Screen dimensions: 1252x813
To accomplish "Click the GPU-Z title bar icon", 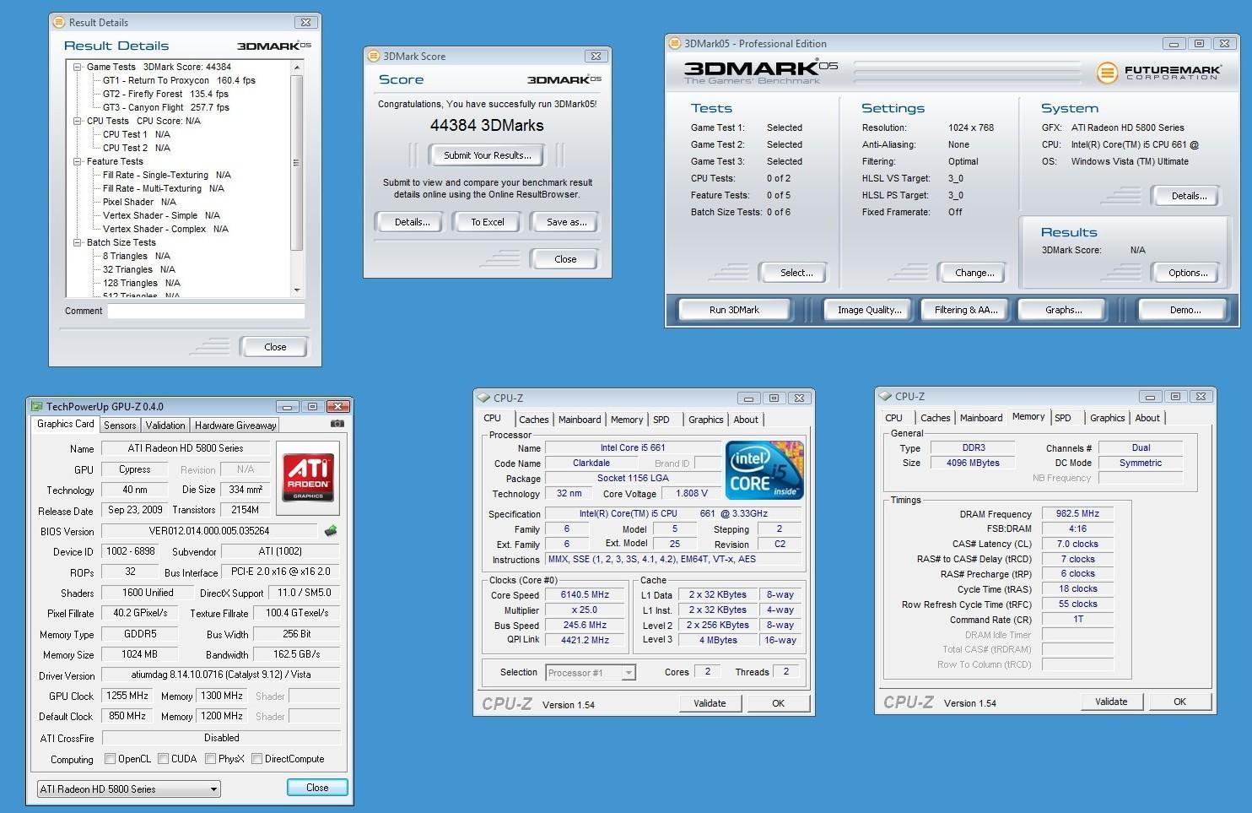I will coord(35,406).
